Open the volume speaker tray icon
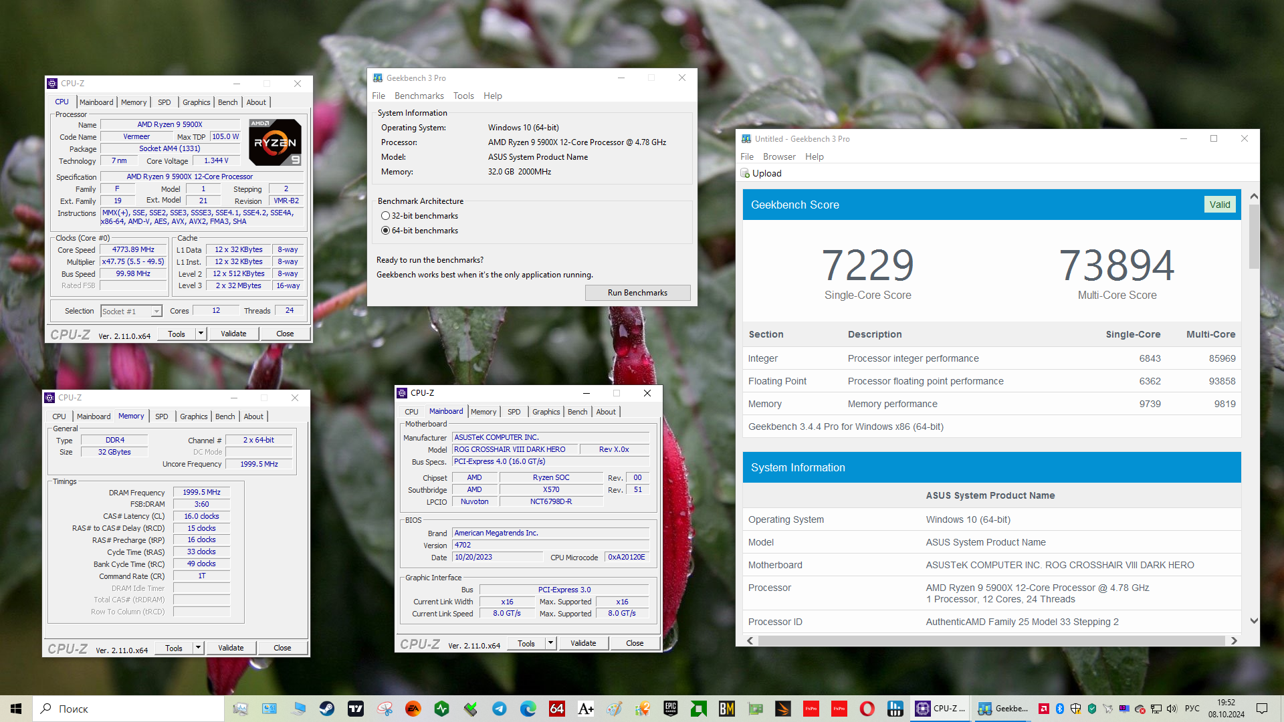 pyautogui.click(x=1172, y=709)
